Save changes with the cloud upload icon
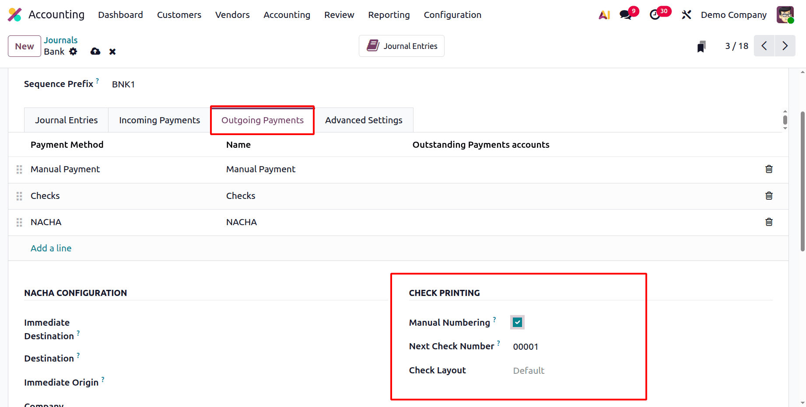The image size is (806, 407). pyautogui.click(x=95, y=52)
